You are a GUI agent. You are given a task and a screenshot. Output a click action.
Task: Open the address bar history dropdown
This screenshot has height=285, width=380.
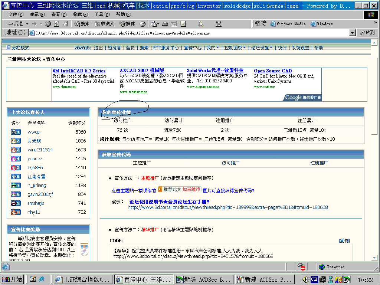point(352,32)
